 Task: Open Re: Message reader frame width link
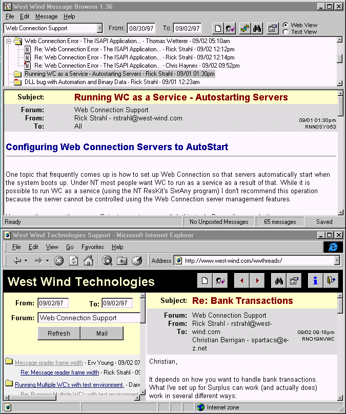(59, 372)
